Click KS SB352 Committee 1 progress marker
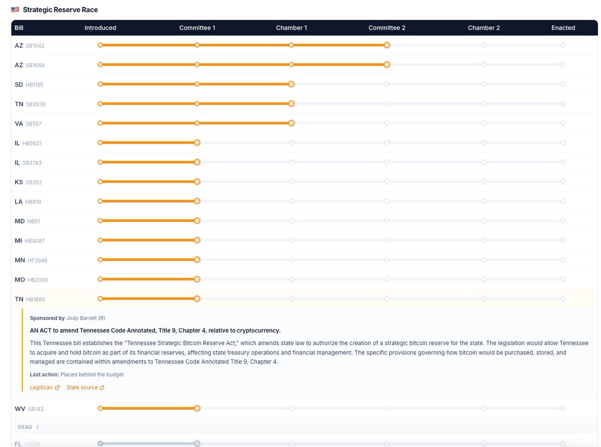This screenshot has height=447, width=601. pyautogui.click(x=197, y=181)
